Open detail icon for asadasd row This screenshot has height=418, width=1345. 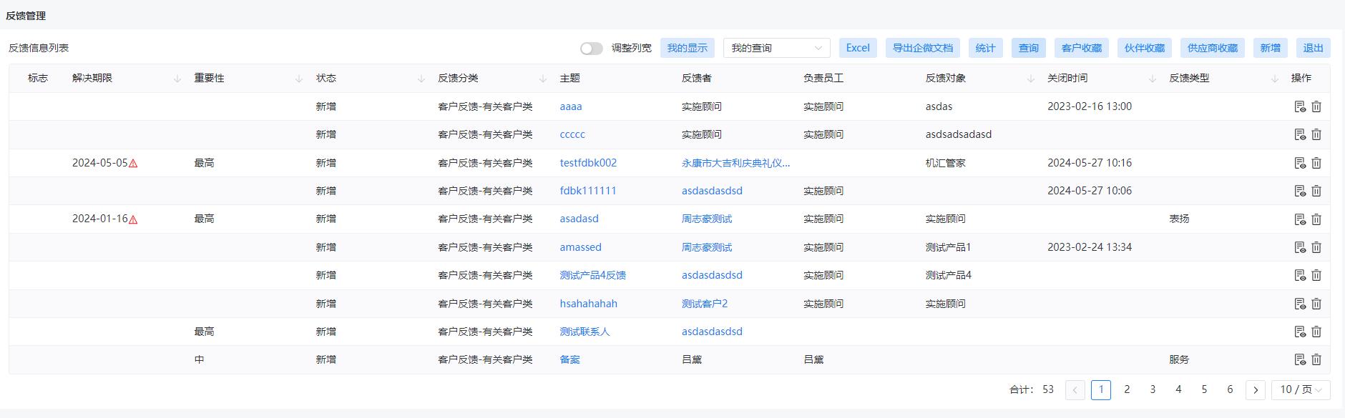pos(1300,219)
